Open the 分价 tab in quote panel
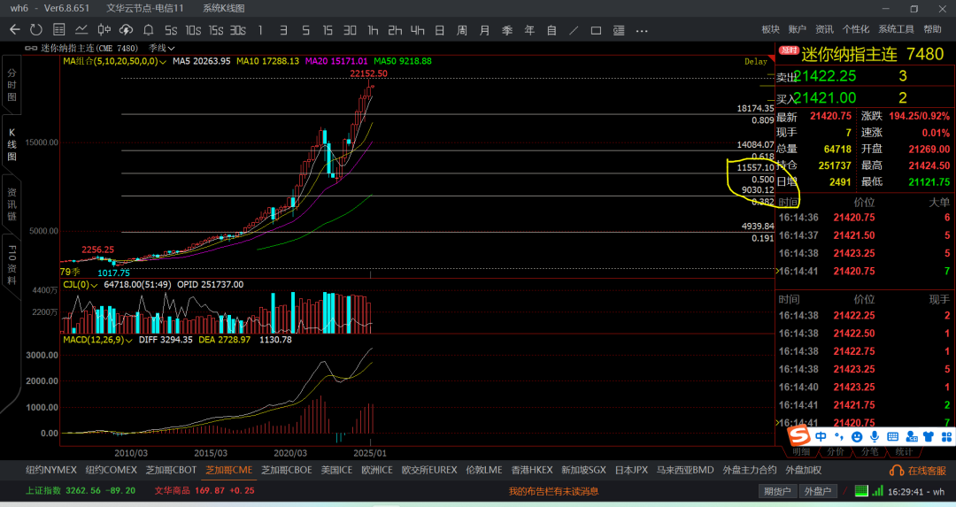Screen dimensions: 956x507 [836, 451]
